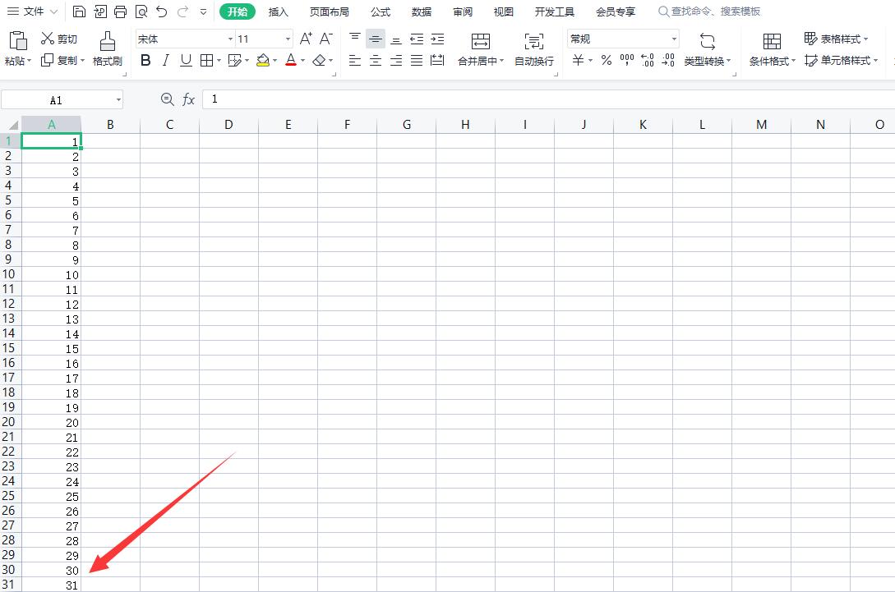Expand the Name Box dropdown
The width and height of the screenshot is (895, 592).
click(118, 100)
